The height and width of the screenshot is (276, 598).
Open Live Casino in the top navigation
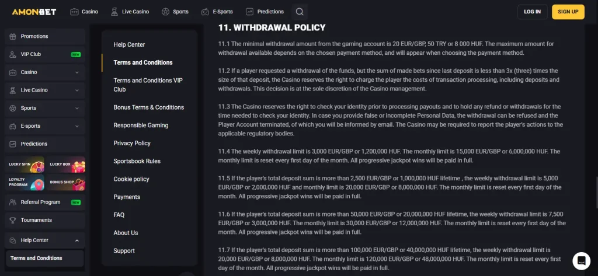coord(130,12)
